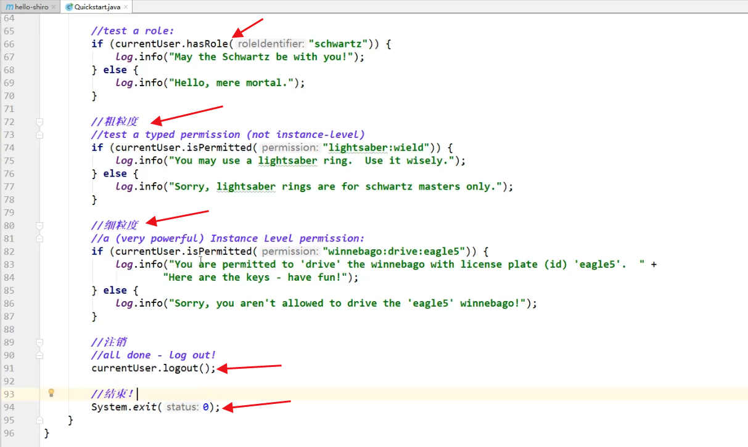Click line number 94 in the gutter
Screen dimensions: 748x447
tap(9, 407)
